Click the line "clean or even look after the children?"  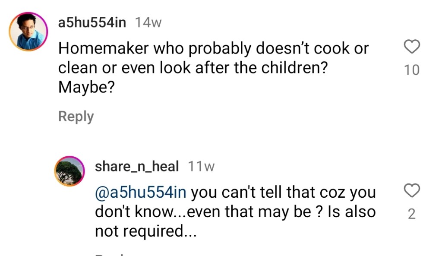click(192, 68)
